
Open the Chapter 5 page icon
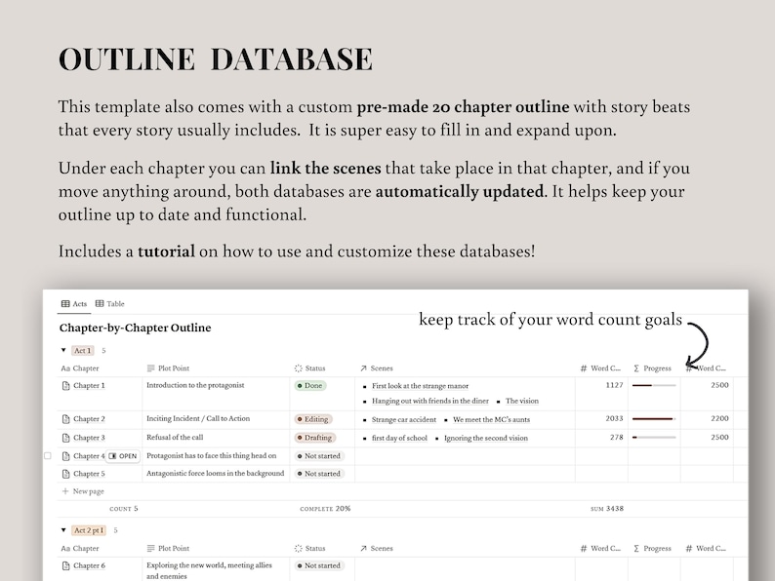coord(65,474)
